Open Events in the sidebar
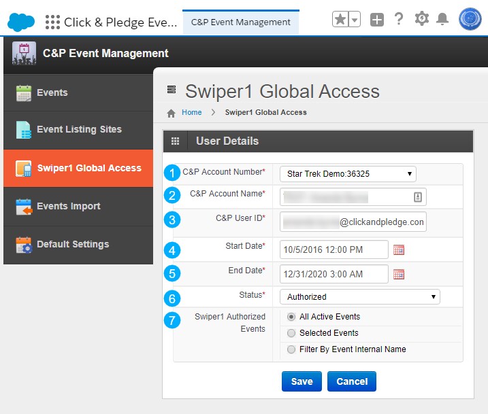488x414 pixels. tap(78, 92)
